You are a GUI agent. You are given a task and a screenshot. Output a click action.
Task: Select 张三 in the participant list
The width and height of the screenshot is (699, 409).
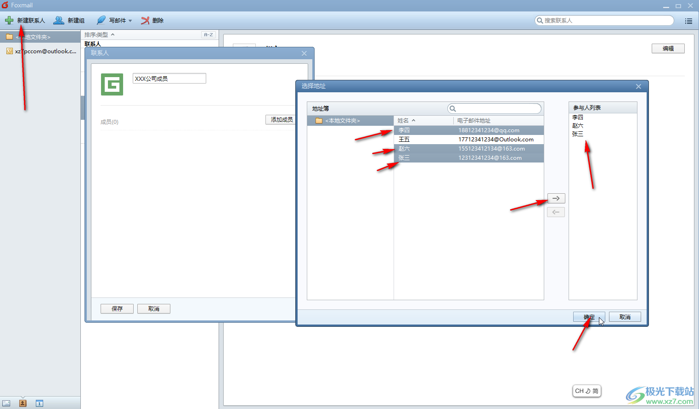[x=578, y=134]
